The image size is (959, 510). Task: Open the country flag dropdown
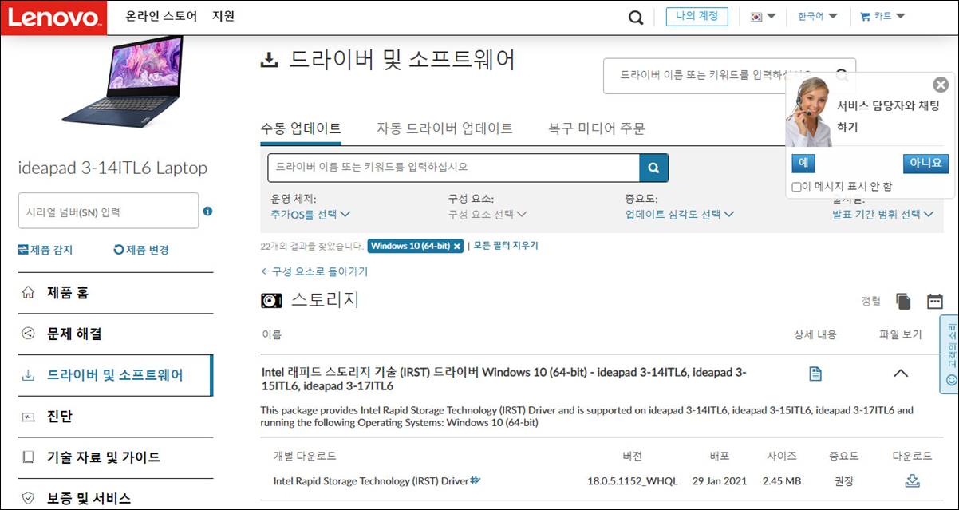point(763,17)
